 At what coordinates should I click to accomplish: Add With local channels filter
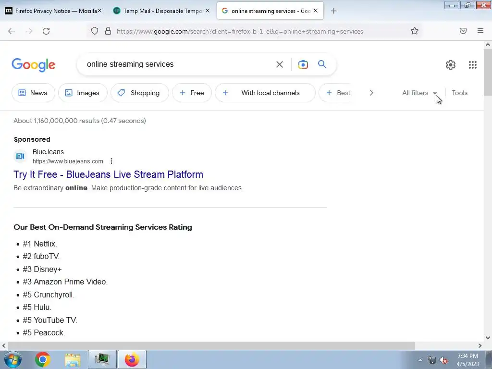point(265,93)
